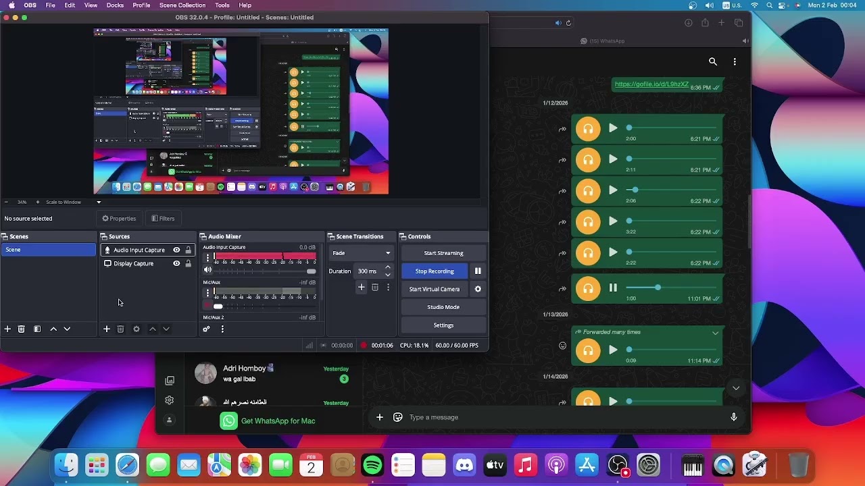Open Discord from the Dock

(x=464, y=465)
